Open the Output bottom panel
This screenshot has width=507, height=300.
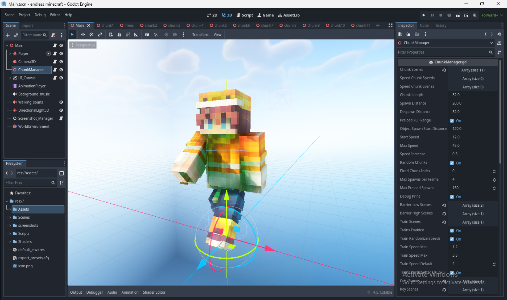(x=76, y=292)
